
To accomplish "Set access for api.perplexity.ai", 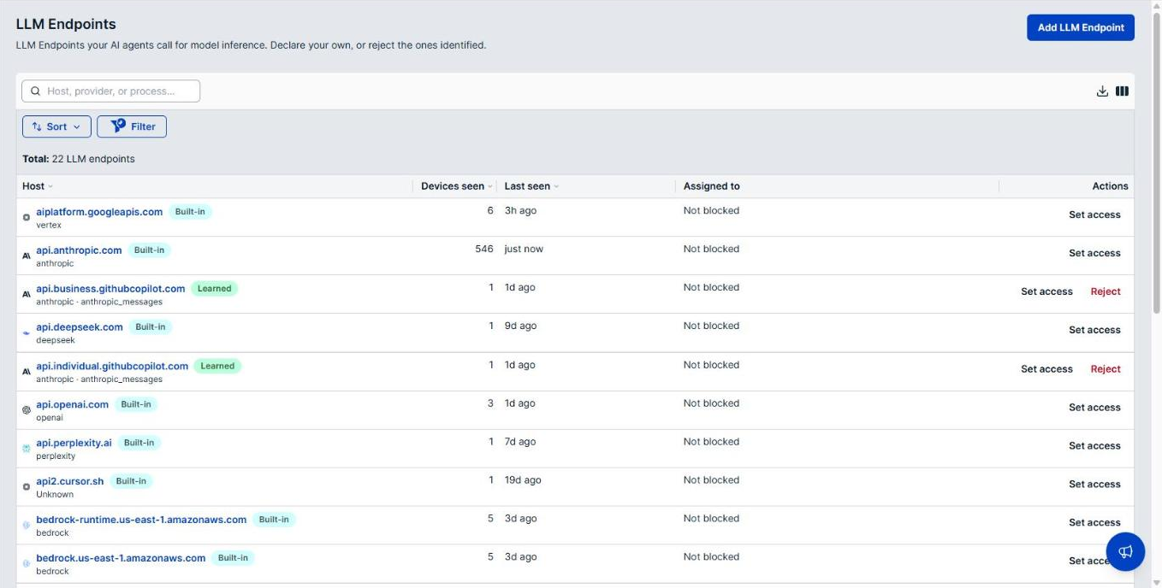I will [x=1094, y=446].
